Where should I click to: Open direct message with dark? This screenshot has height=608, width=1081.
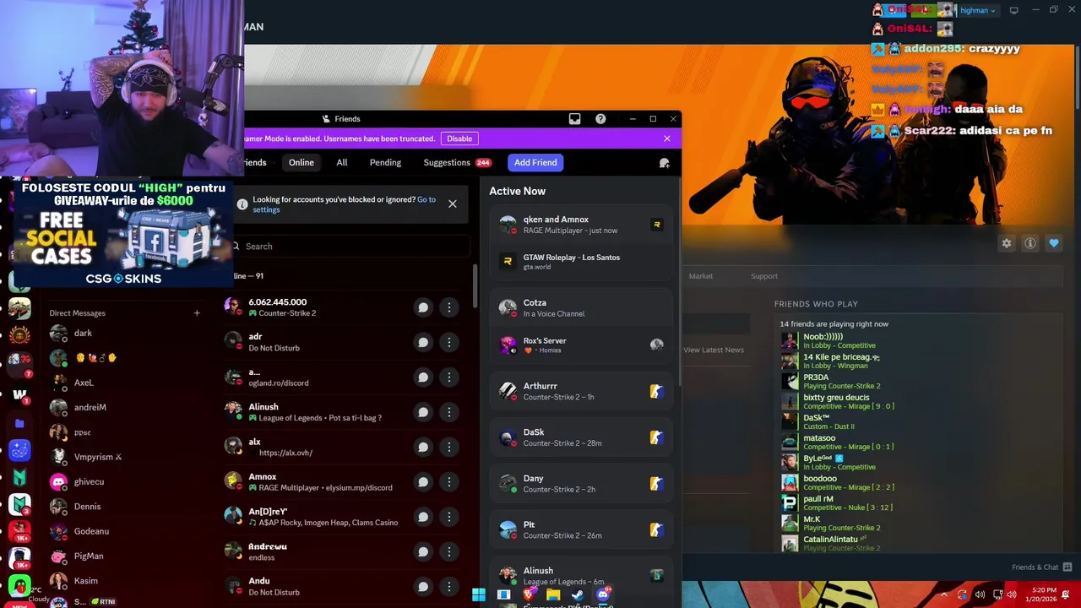(x=127, y=334)
